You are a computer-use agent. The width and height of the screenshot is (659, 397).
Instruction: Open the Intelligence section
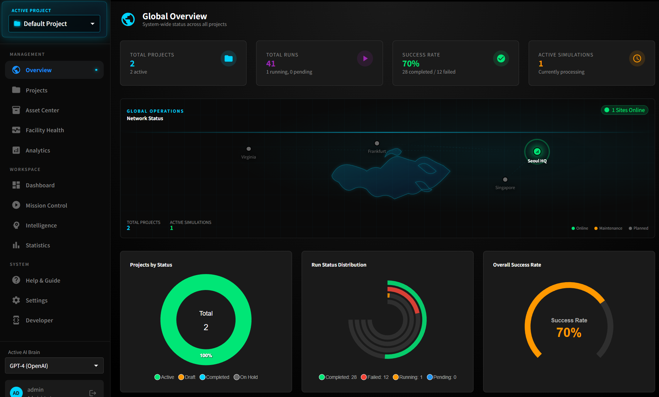tap(41, 225)
